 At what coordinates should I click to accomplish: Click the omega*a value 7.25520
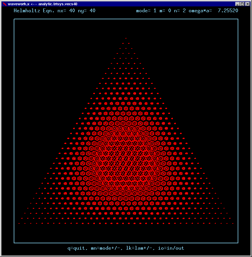(x=228, y=11)
